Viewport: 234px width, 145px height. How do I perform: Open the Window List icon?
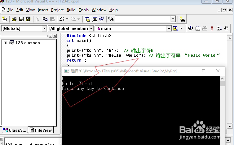point(101,19)
